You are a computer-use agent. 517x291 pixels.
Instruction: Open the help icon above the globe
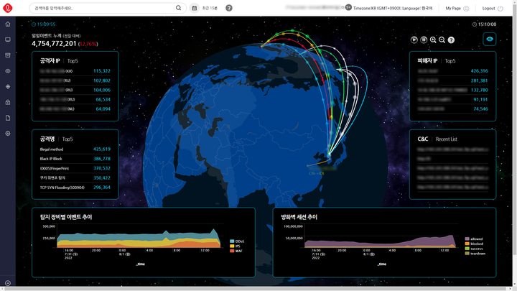click(x=452, y=40)
